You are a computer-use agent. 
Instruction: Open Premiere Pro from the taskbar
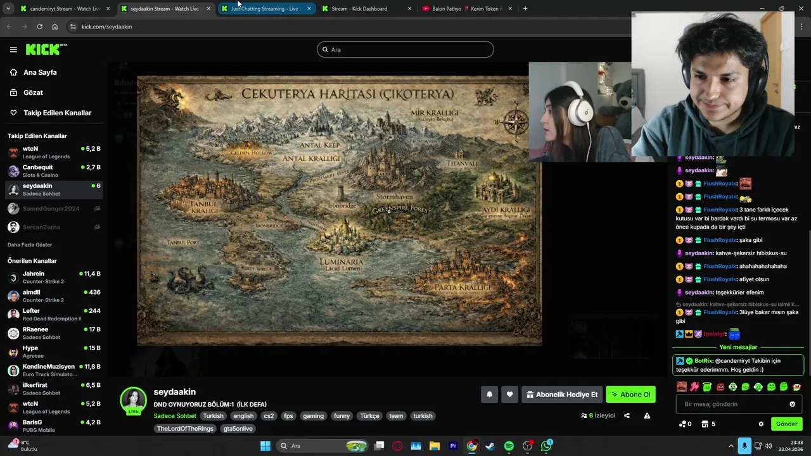(x=453, y=446)
